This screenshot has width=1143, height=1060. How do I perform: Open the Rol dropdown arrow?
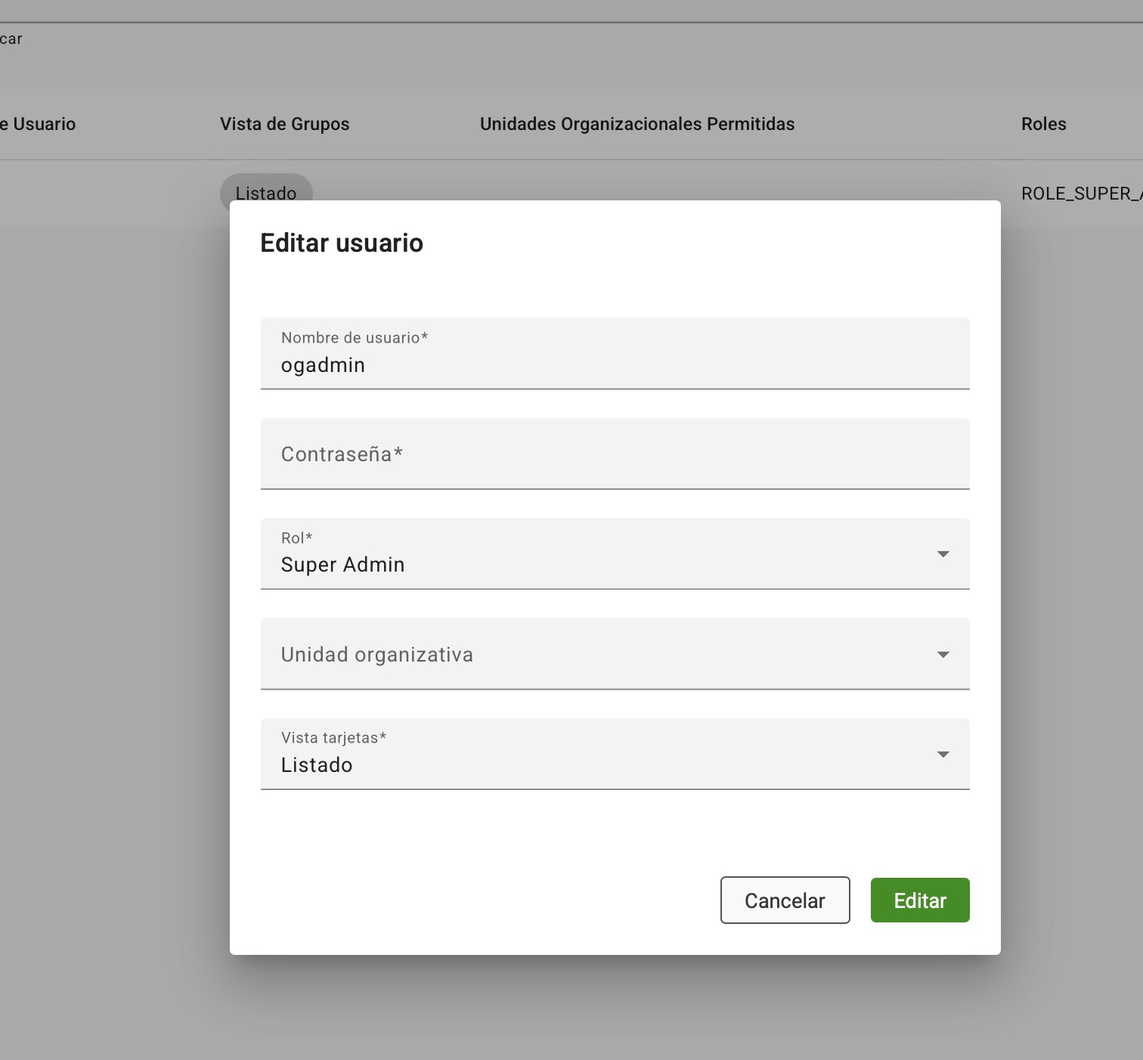[943, 554]
